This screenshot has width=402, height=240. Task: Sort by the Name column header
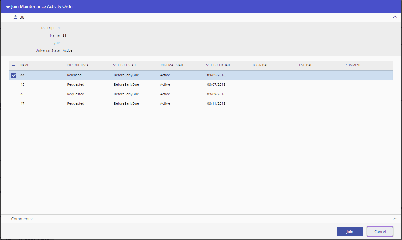(25, 65)
